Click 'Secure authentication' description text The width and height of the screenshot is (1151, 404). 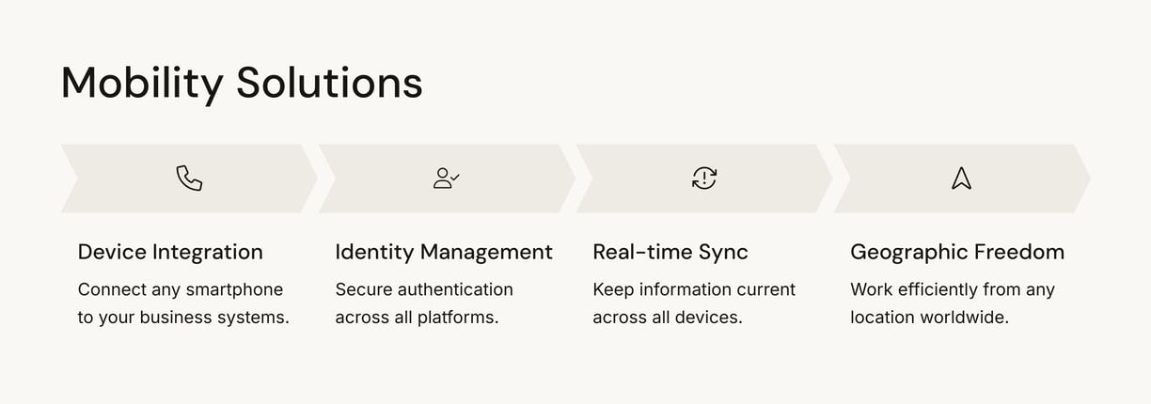click(x=424, y=289)
